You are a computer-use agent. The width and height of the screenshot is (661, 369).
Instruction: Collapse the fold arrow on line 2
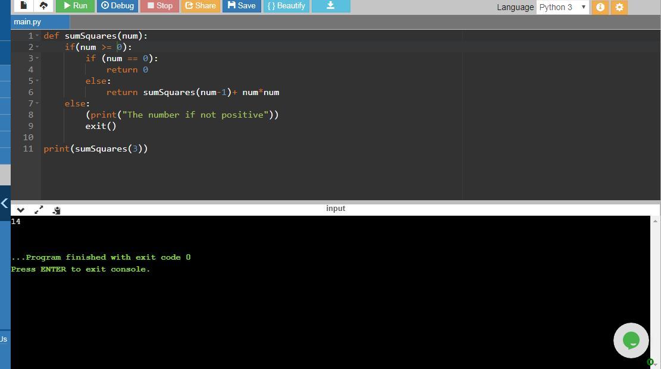[37, 47]
